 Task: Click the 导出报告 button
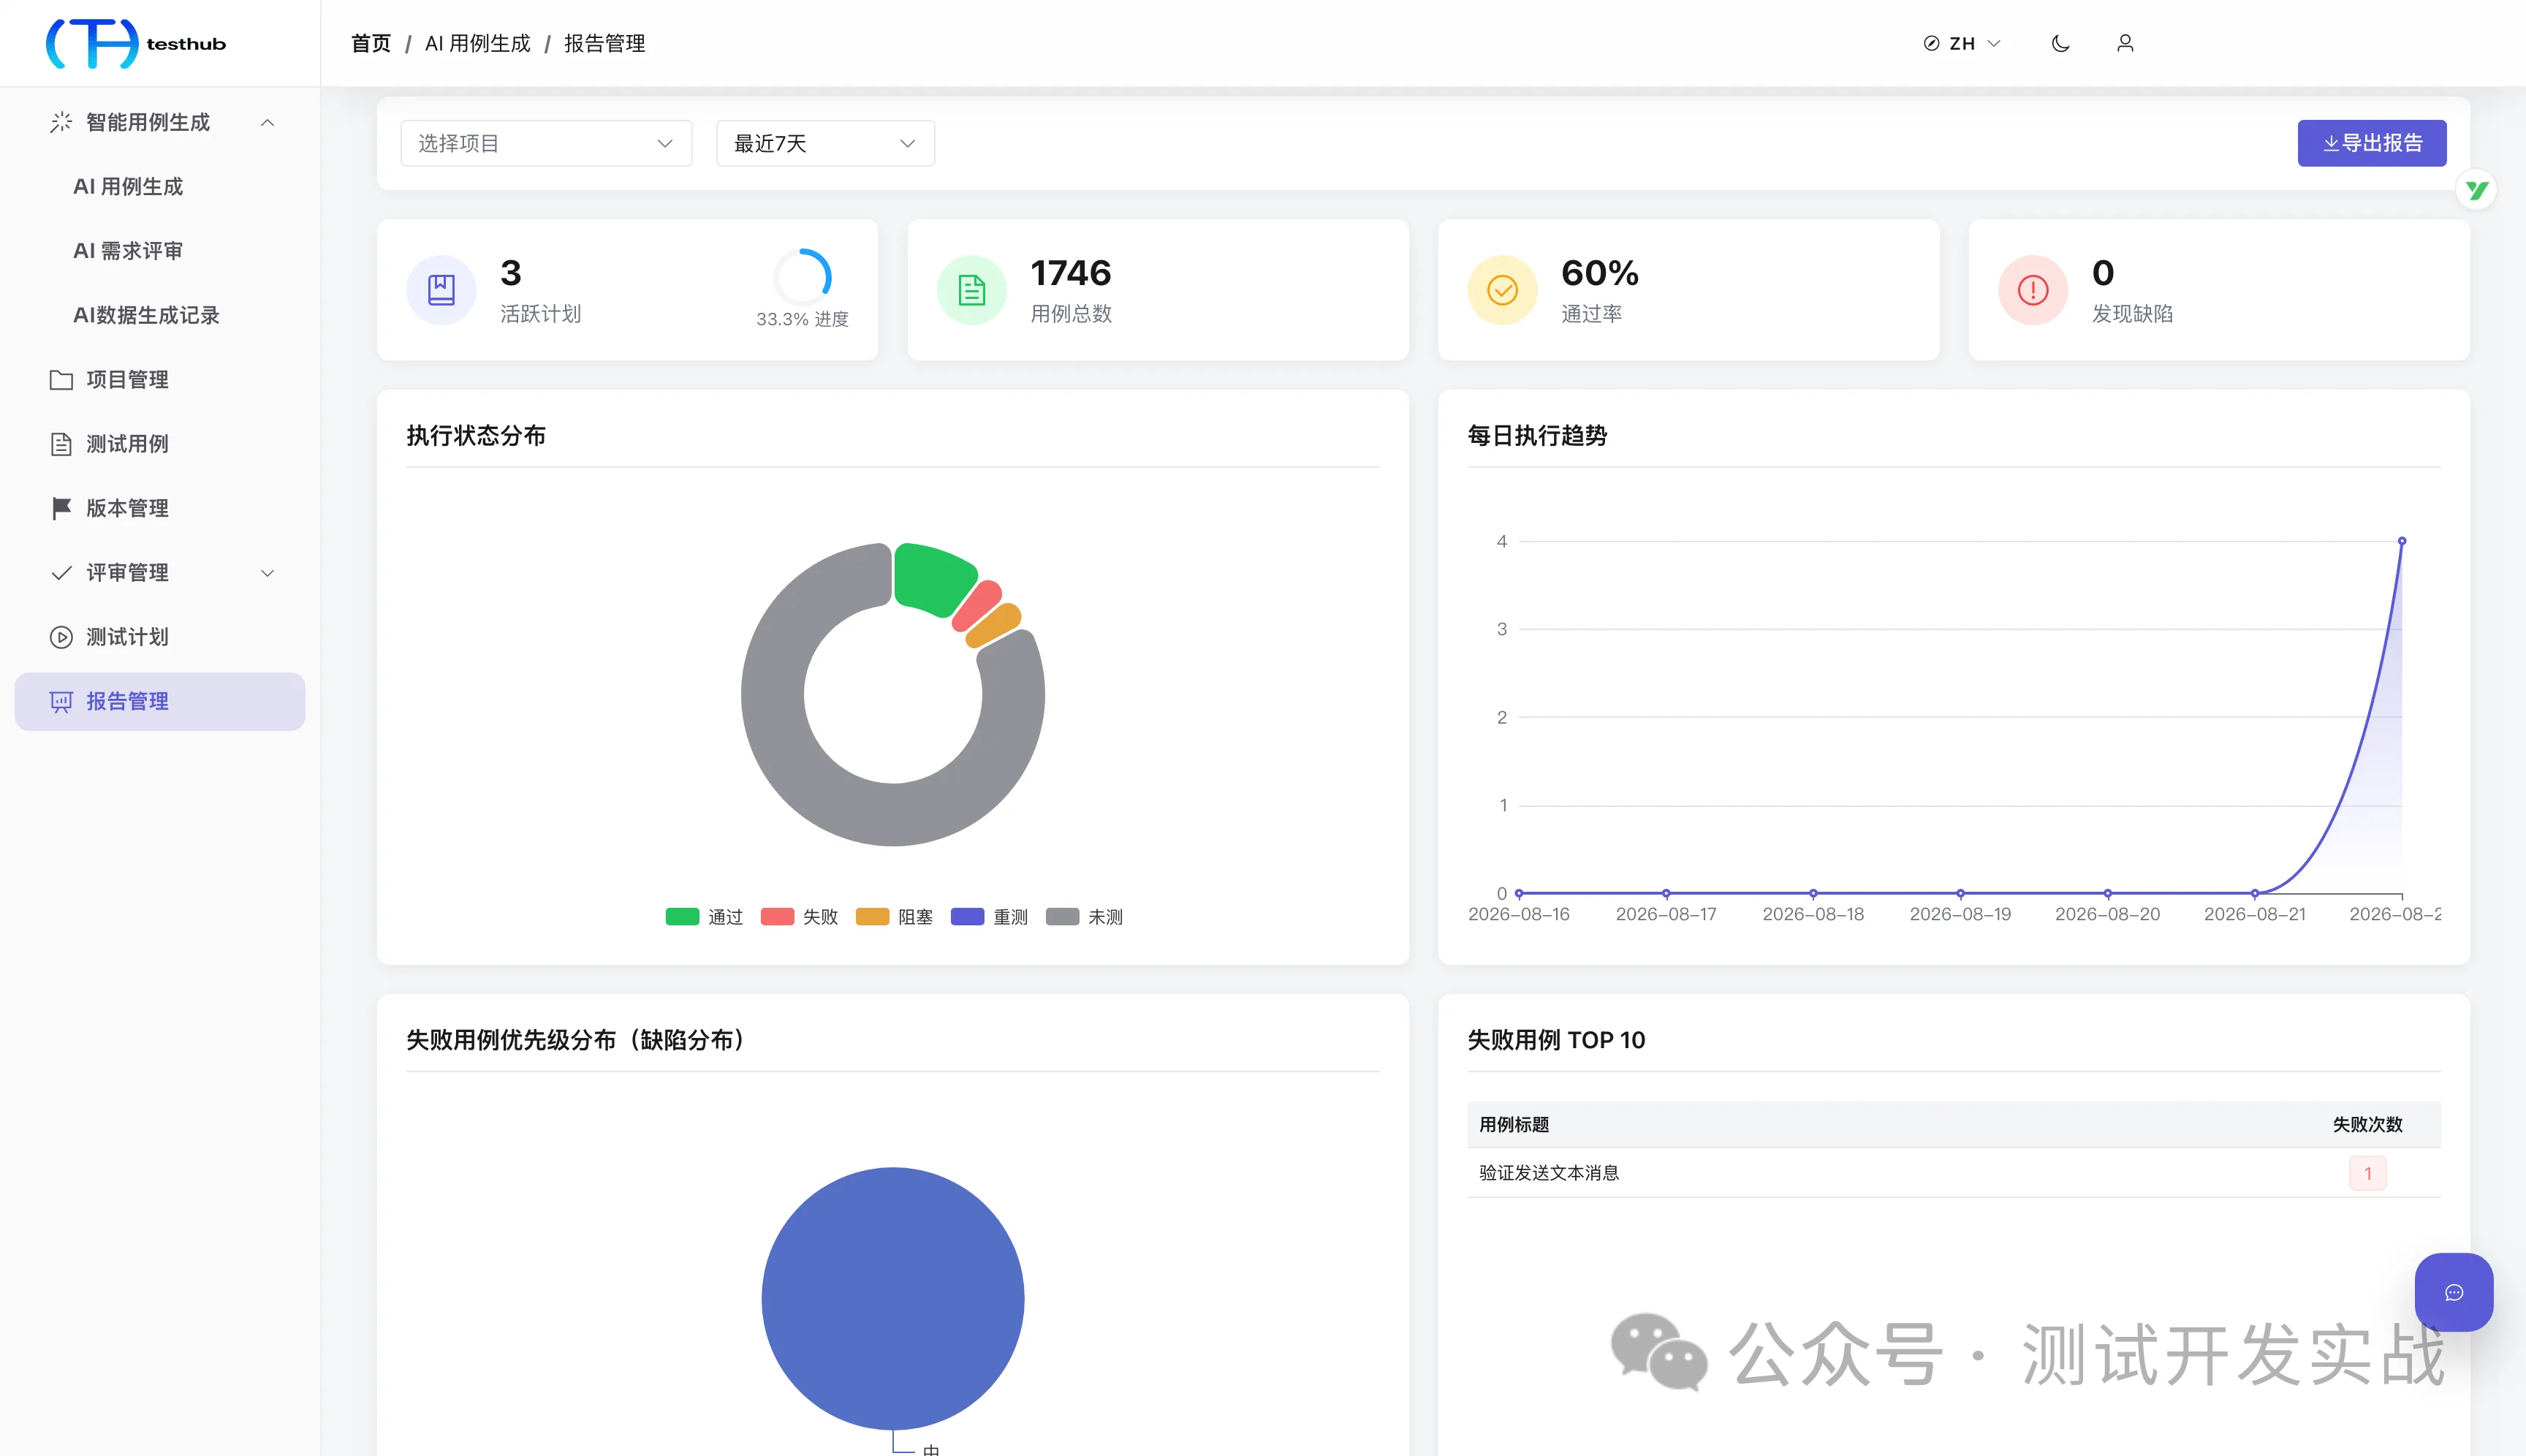(2372, 143)
